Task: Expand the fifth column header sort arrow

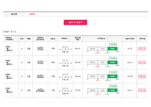Action: coord(55,39)
